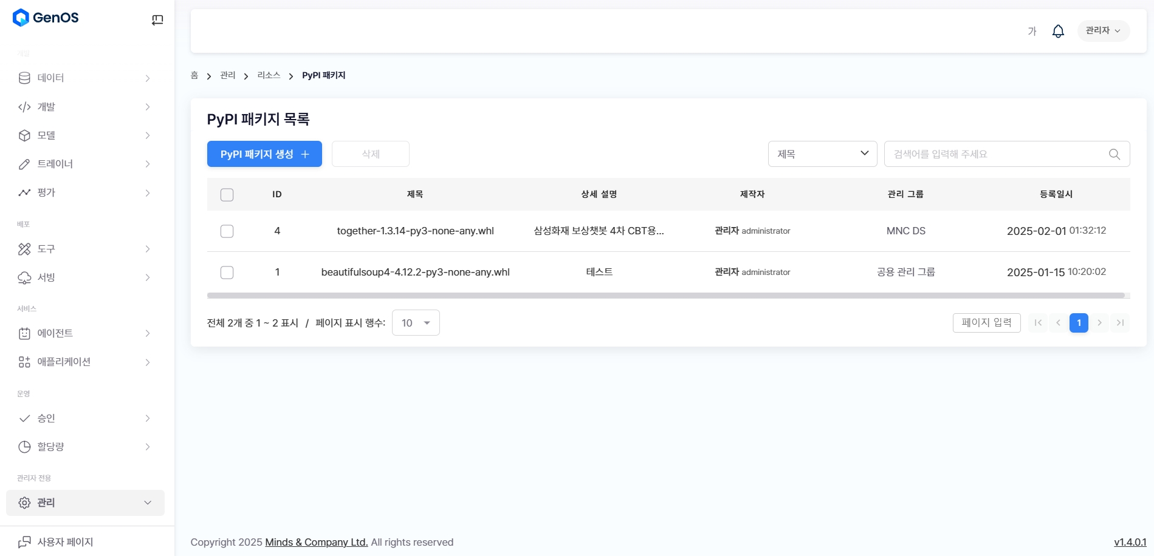1154x556 pixels.
Task: Open the 제목 search filter dropdown
Action: tap(822, 154)
